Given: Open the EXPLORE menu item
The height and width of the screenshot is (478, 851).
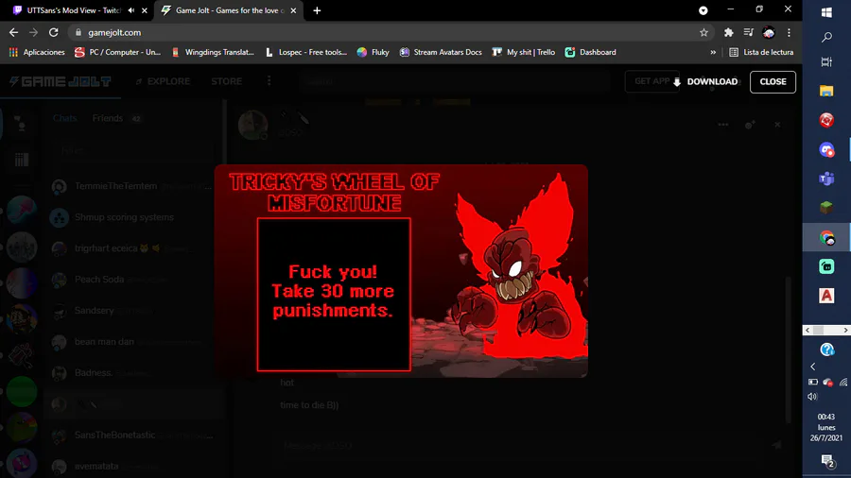Looking at the screenshot, I should click(163, 81).
